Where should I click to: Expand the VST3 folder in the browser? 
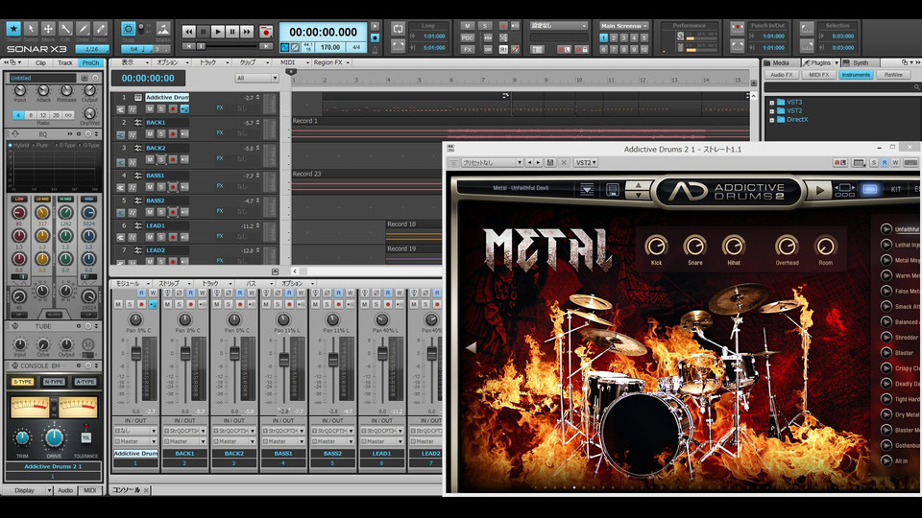click(772, 102)
